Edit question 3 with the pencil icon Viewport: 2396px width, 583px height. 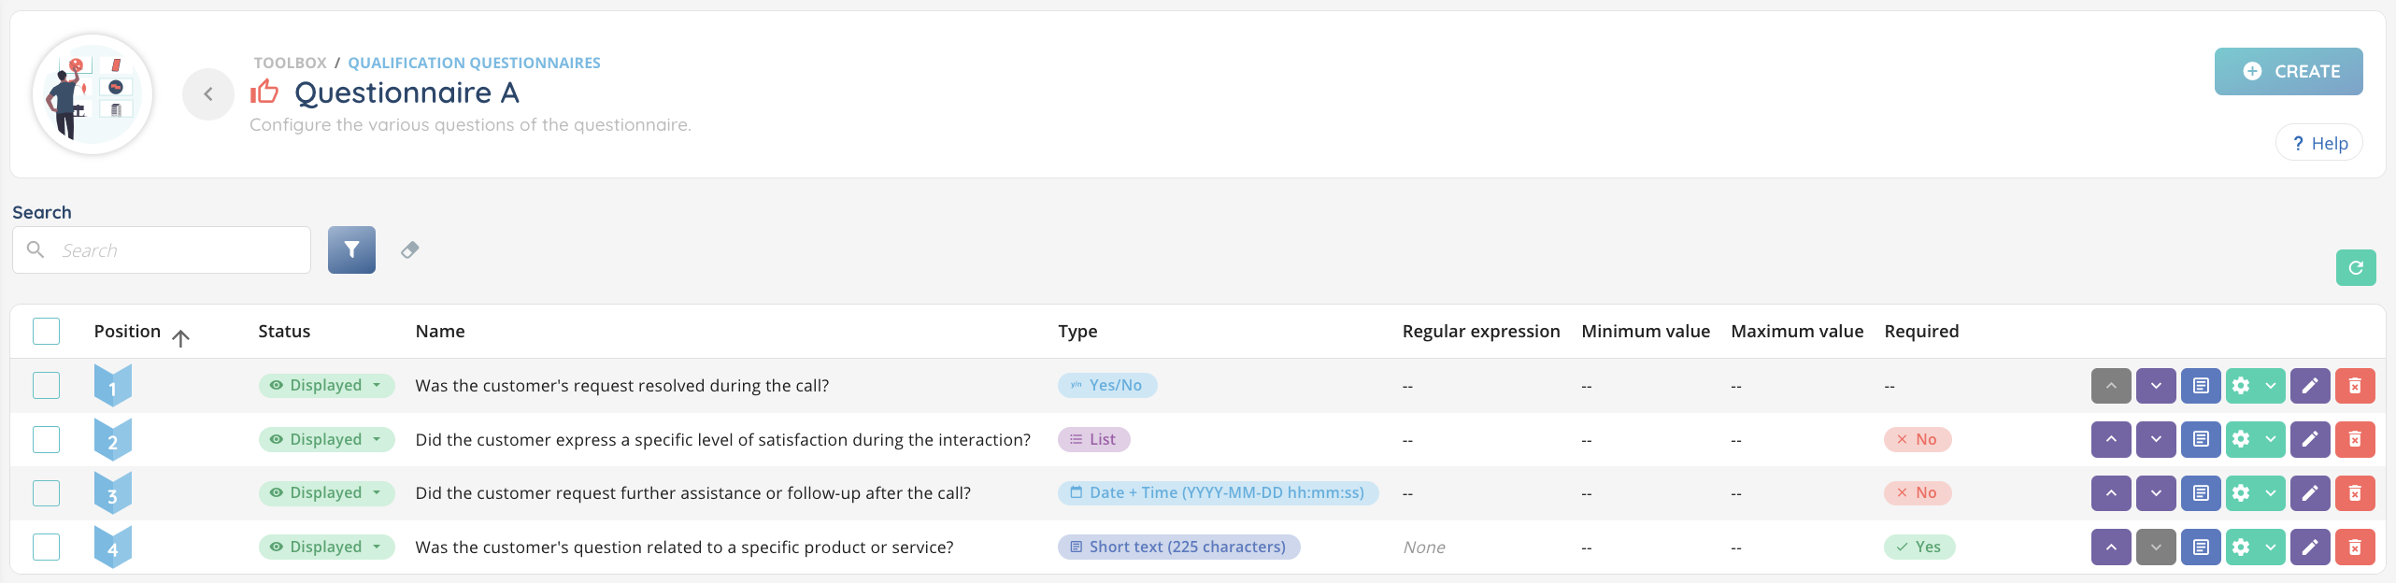[2309, 493]
